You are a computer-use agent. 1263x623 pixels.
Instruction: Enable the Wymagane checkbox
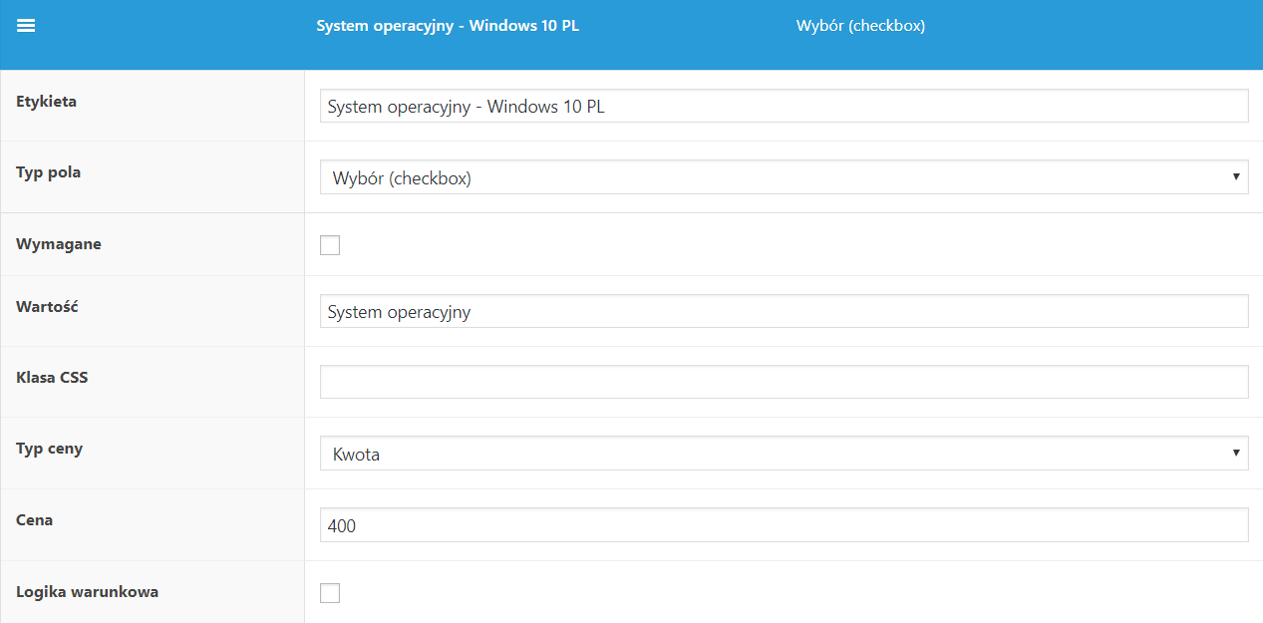[x=330, y=245]
